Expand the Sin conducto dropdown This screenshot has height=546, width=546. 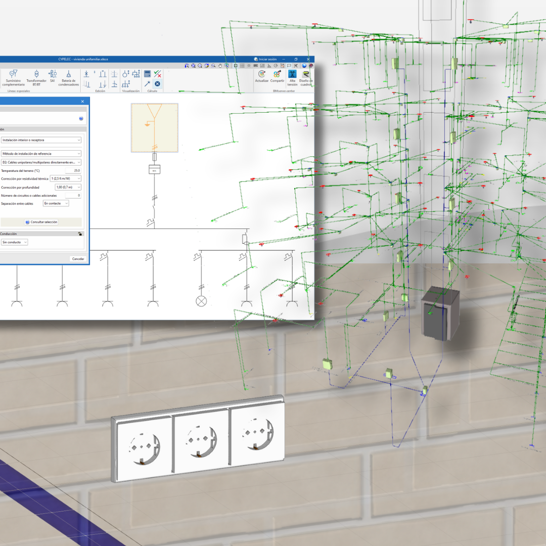click(14, 242)
